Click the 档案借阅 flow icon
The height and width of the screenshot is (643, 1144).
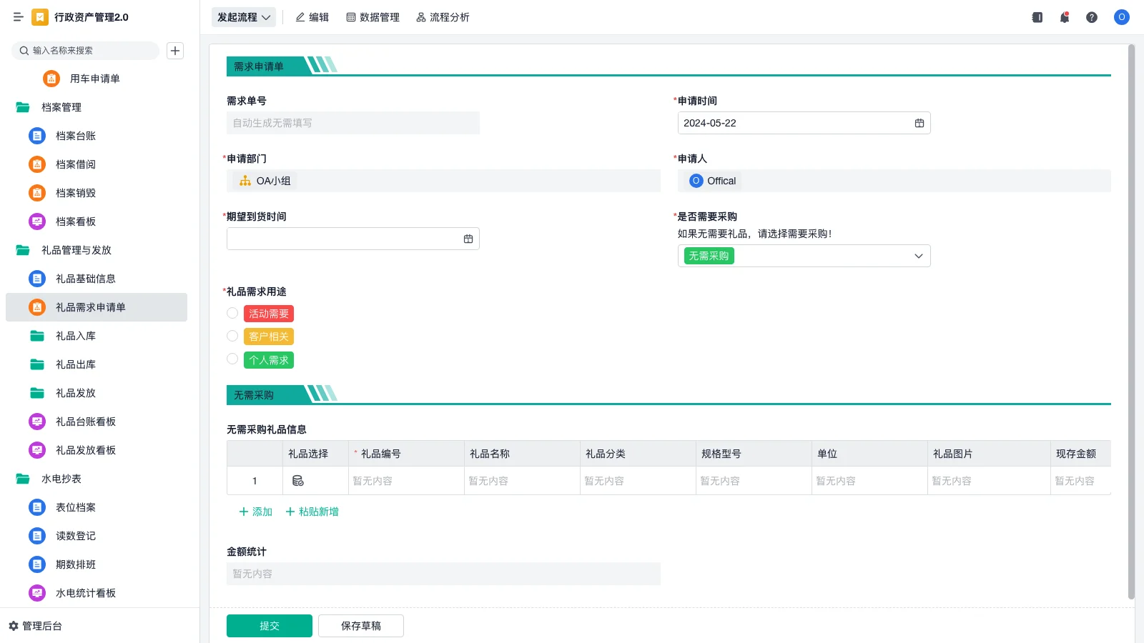[37, 164]
